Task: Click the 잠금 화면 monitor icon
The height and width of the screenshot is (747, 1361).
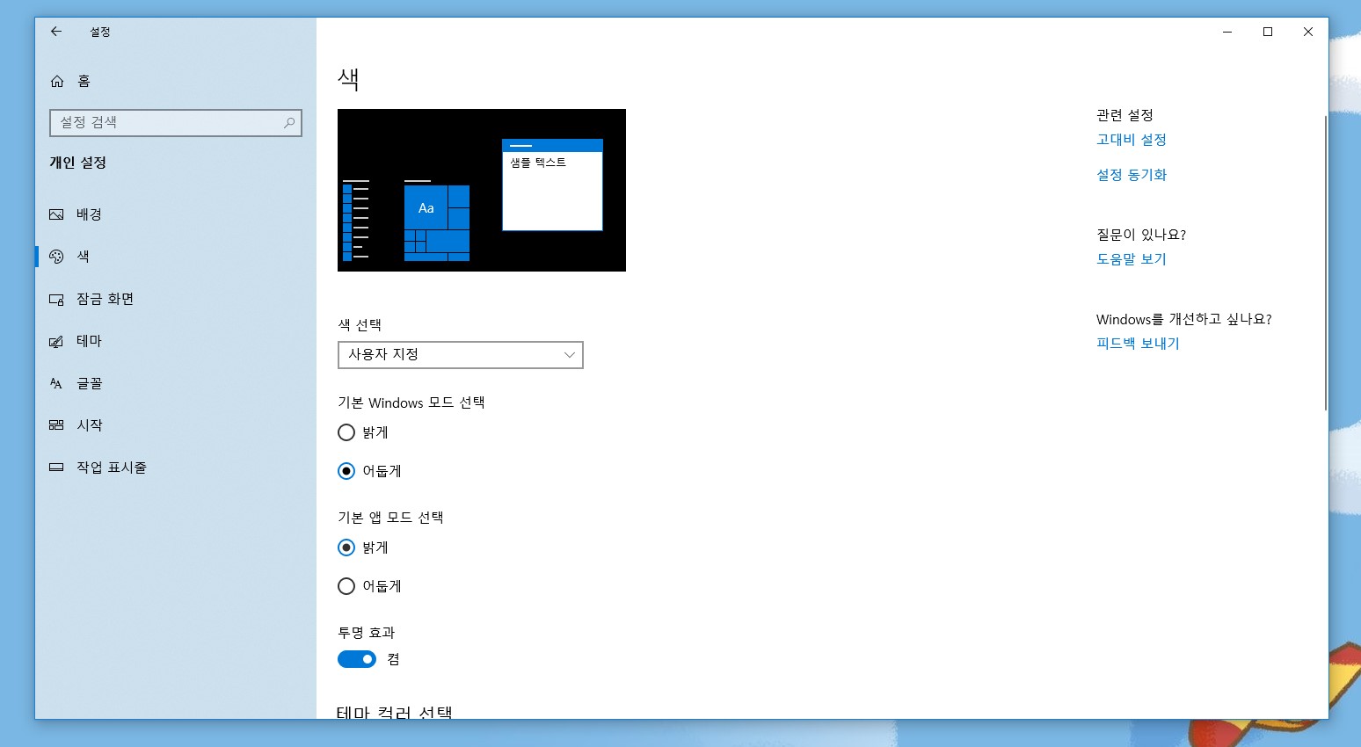Action: tap(56, 299)
